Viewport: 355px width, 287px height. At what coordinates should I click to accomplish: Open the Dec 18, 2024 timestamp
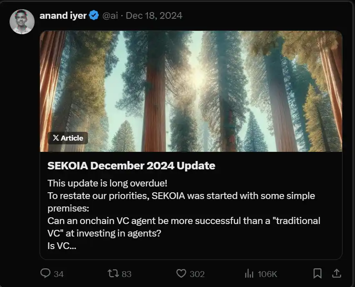point(154,16)
